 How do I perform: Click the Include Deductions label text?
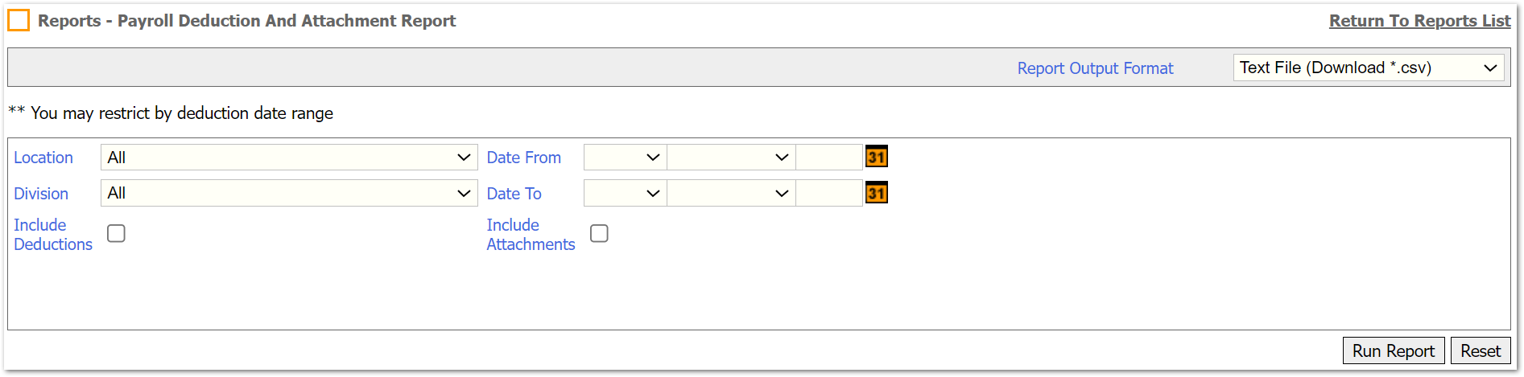[x=53, y=235]
